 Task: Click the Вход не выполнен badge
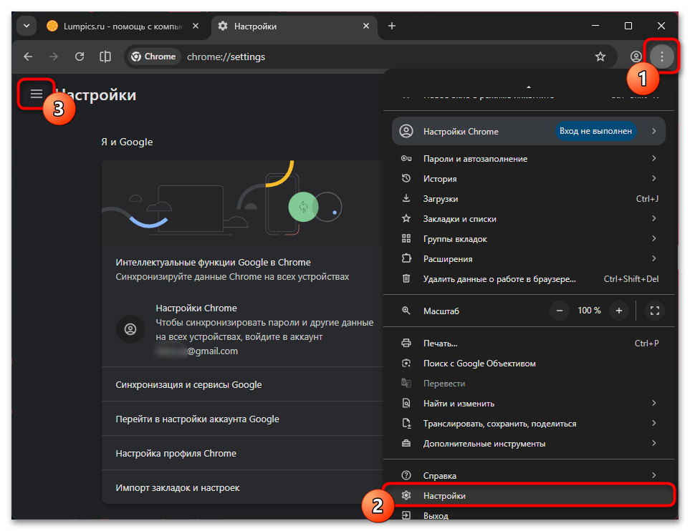click(x=595, y=131)
